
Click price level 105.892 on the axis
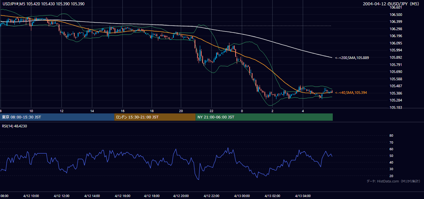coord(395,57)
